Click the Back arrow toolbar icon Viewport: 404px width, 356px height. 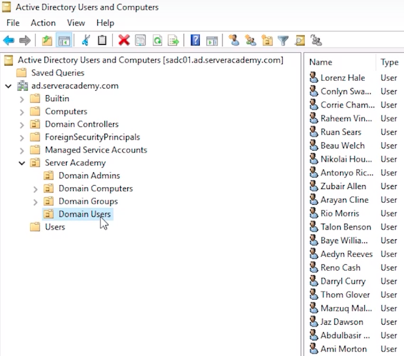(x=8, y=40)
